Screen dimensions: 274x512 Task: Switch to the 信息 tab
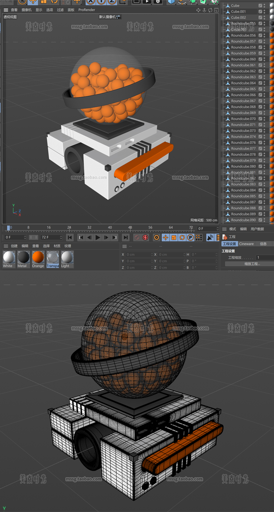pyautogui.click(x=263, y=244)
